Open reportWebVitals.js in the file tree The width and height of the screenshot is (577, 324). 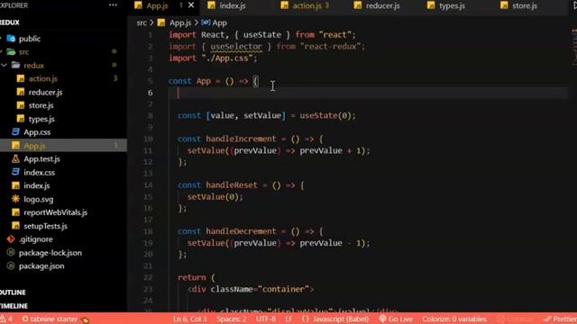[55, 212]
